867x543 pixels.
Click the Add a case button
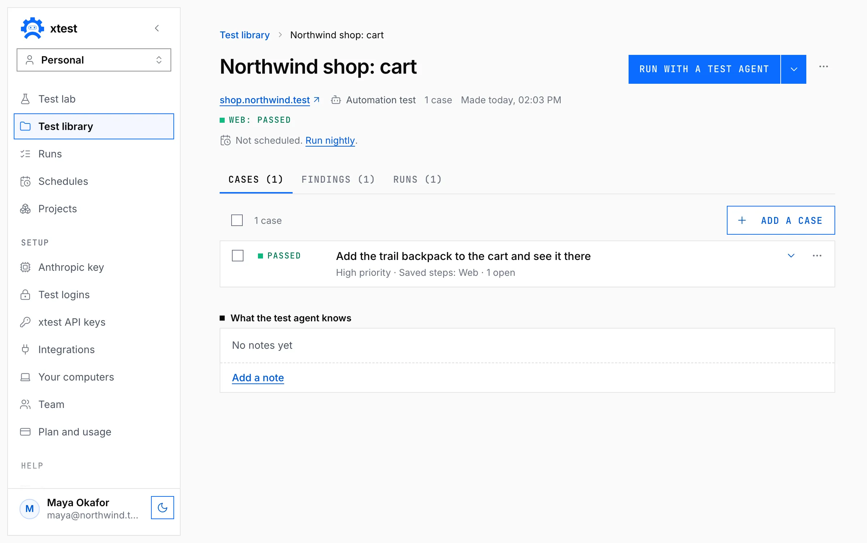coord(781,220)
